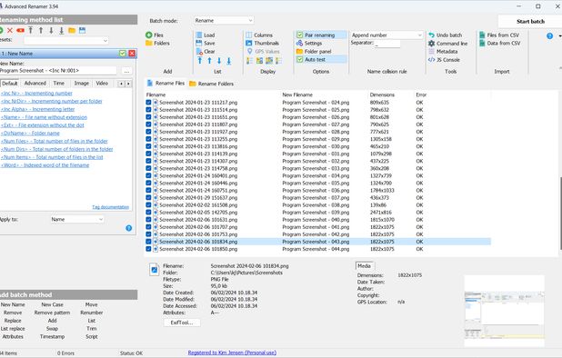Open help from blue question mark in ribbon
Viewport: 562px width, 358px height.
549,35
